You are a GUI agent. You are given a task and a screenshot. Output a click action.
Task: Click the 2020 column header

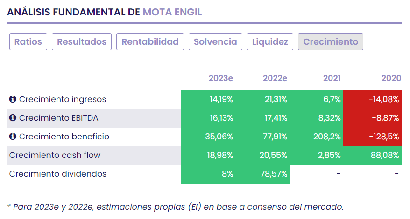391,78
